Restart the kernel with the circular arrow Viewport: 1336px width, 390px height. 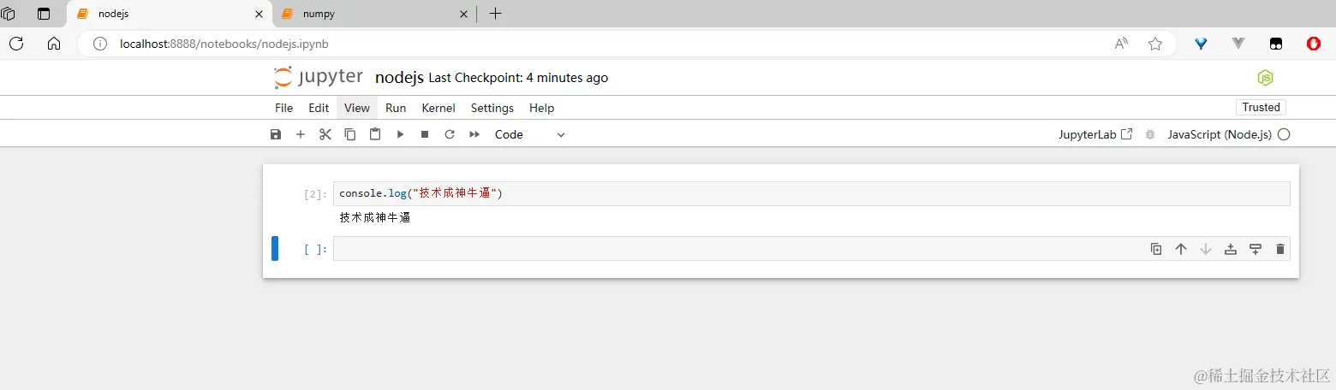pos(449,134)
